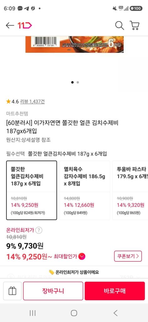
Task: Tap Android recent apps icon
Action: pos(33,313)
